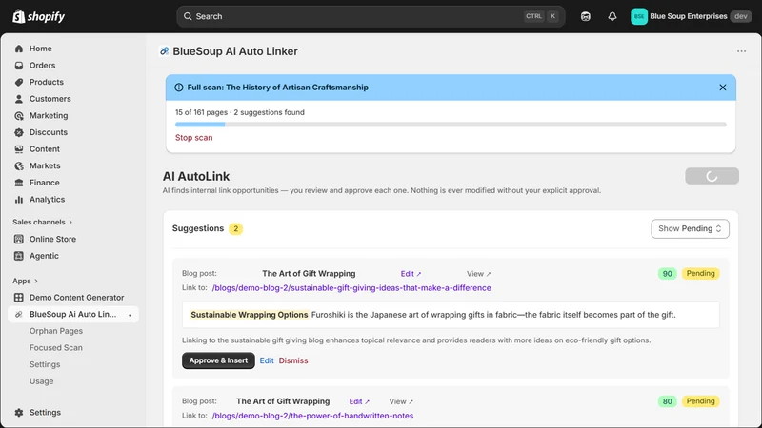Open the power-of-handwritten-notes blog URL link
Image resolution: width=762 pixels, height=428 pixels.
click(x=312, y=416)
